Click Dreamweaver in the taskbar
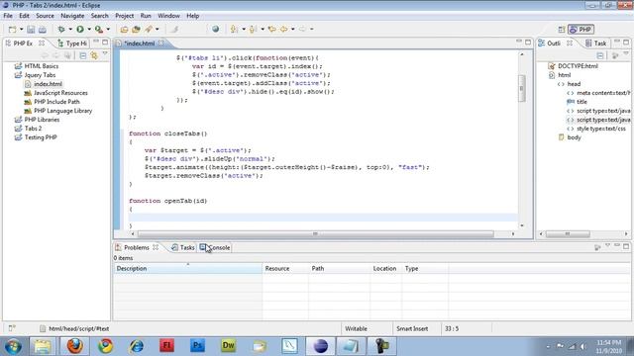 click(229, 346)
